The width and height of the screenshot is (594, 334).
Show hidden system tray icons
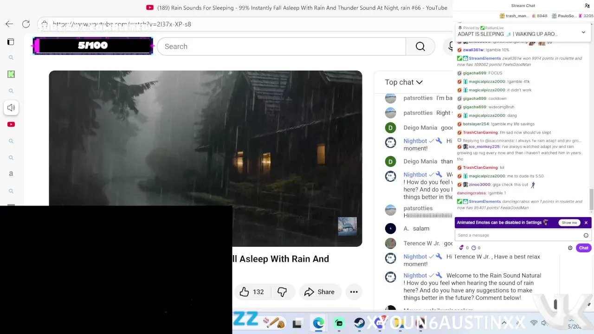(504, 323)
